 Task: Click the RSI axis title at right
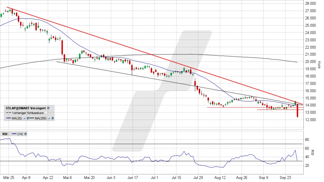coord(313,152)
